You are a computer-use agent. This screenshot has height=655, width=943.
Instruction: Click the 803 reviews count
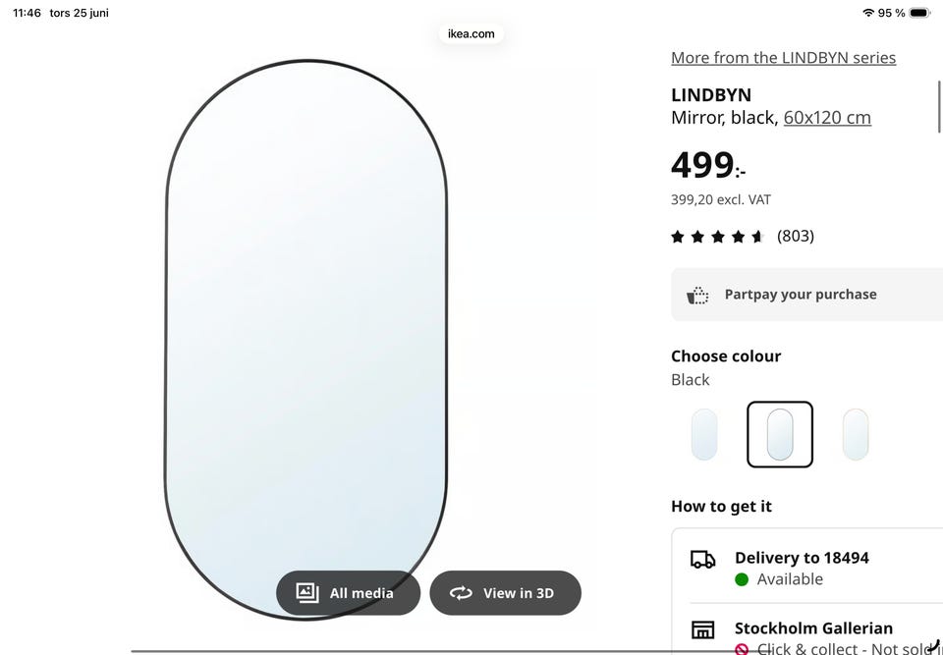(795, 236)
